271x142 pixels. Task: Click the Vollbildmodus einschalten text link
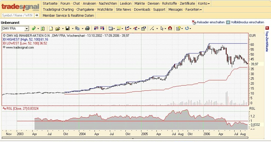(x=247, y=22)
